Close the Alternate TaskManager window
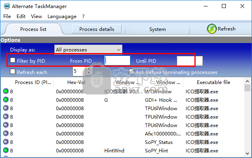The image size is (252, 158). pyautogui.click(x=242, y=6)
